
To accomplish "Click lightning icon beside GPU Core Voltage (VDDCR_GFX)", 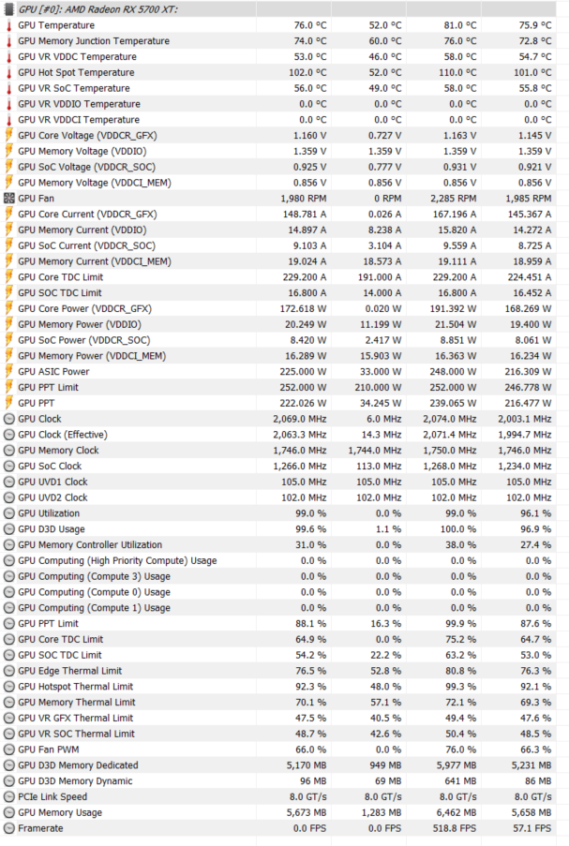I will click(8, 136).
